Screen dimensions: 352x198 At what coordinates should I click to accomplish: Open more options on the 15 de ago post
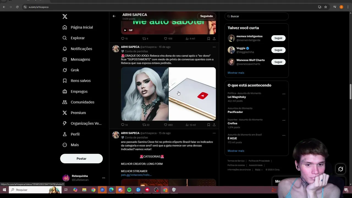[x=214, y=133]
